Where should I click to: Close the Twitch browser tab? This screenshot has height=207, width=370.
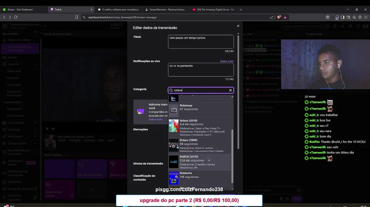click(x=91, y=9)
